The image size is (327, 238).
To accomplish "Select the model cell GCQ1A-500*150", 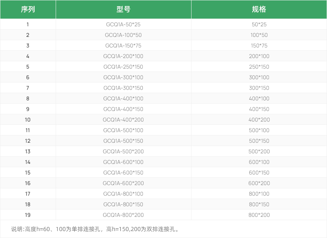I will point(123,141).
